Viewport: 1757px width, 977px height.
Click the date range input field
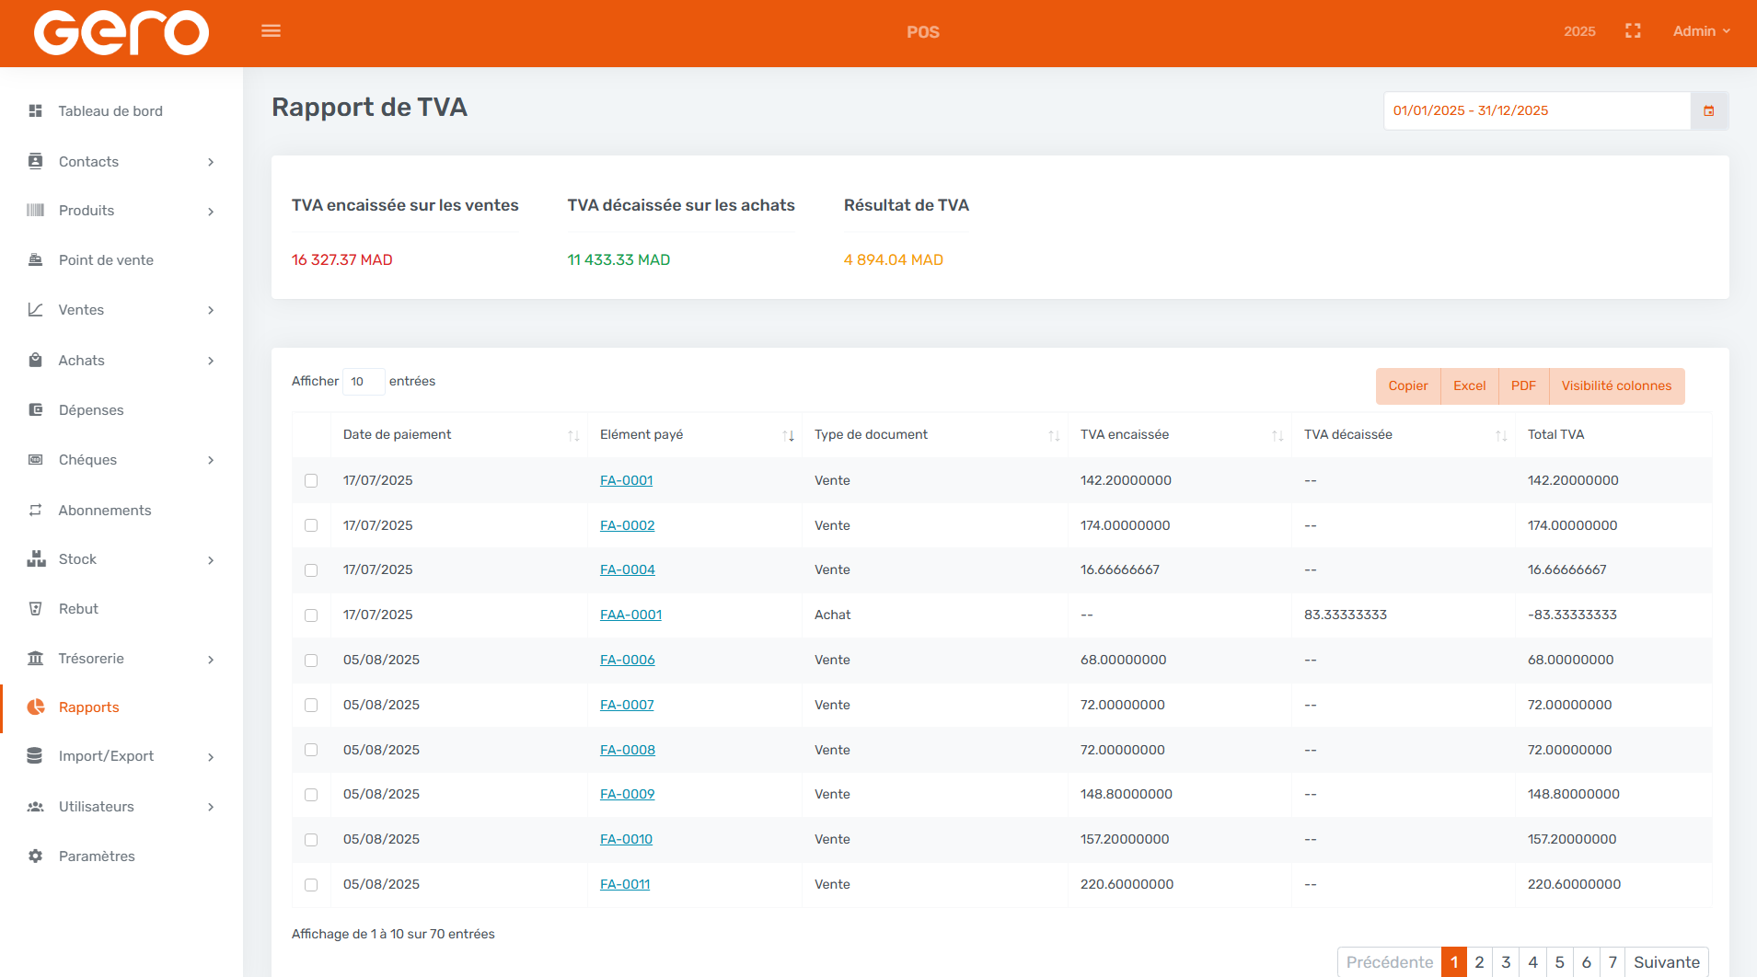click(x=1536, y=111)
